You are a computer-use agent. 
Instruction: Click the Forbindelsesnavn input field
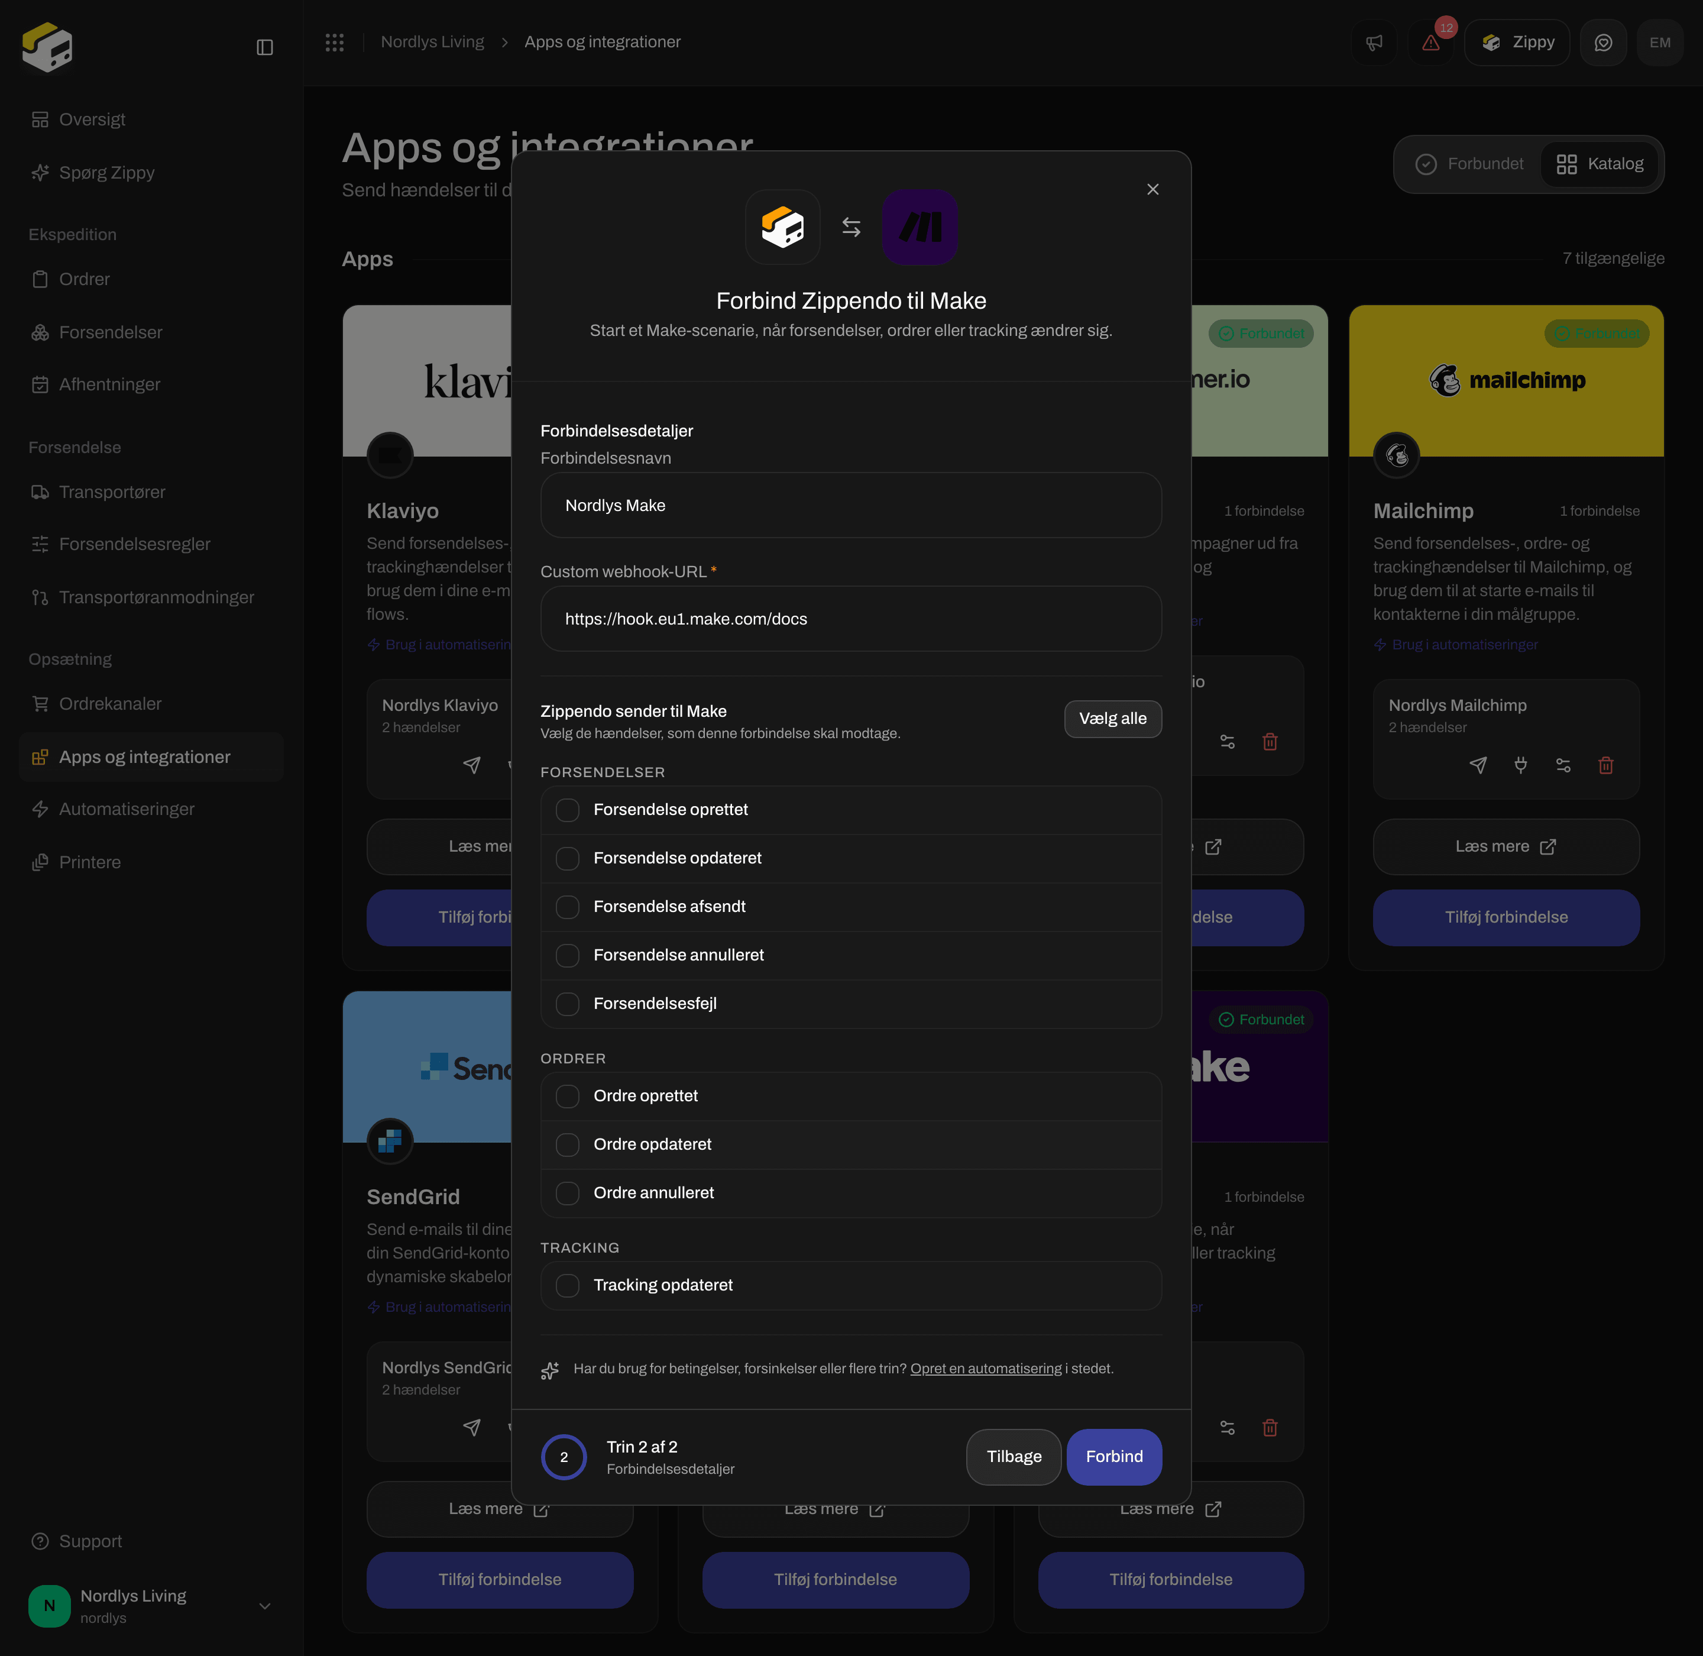coord(851,505)
